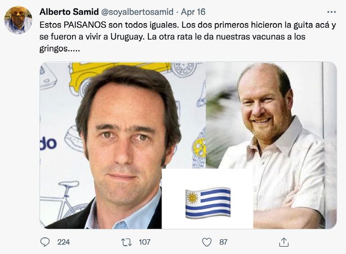Click the 224 replies count

pos(64,242)
